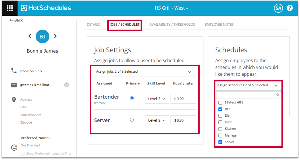Switch to the Availability / Thresholds tab
The image size is (300, 160).
point(172,24)
